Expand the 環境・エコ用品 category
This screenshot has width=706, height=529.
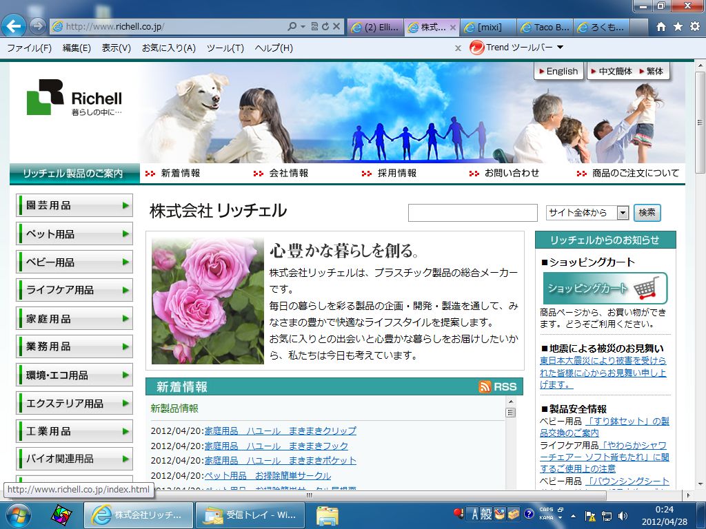click(74, 375)
